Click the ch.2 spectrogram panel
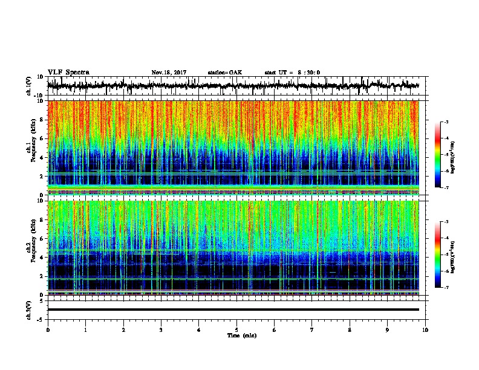Screen dimensions: 479x370 click(233, 248)
